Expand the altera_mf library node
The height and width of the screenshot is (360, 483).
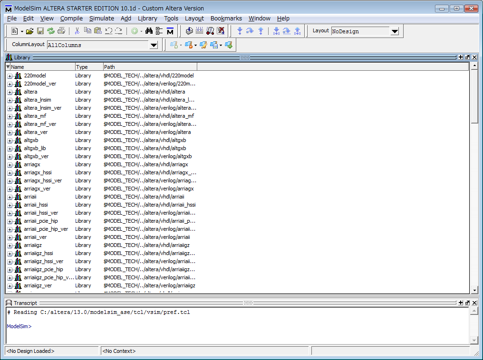(x=10, y=116)
